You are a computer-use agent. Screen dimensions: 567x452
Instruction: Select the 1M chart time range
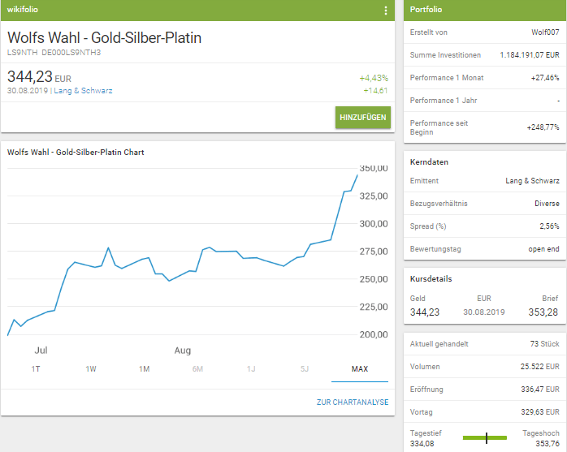point(144,369)
